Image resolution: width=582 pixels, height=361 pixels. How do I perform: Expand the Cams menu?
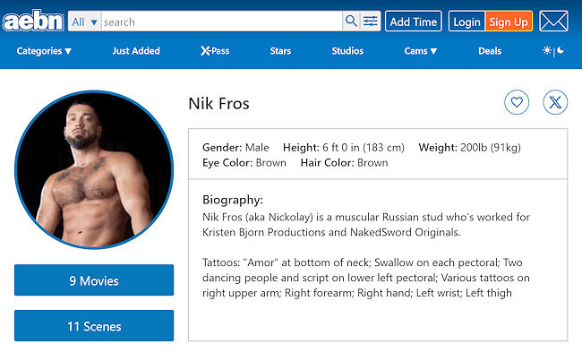click(420, 51)
